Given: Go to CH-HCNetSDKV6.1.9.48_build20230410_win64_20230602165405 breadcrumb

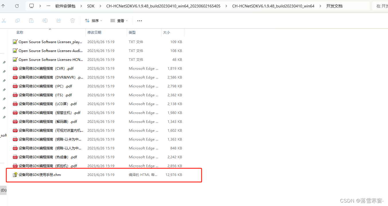Looking at the screenshot, I should pos(163,6).
